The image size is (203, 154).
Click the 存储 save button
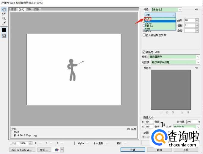(132, 150)
